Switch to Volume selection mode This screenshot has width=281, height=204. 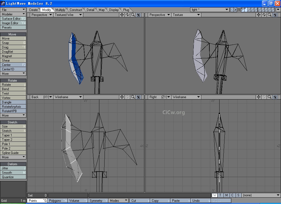tap(78, 201)
